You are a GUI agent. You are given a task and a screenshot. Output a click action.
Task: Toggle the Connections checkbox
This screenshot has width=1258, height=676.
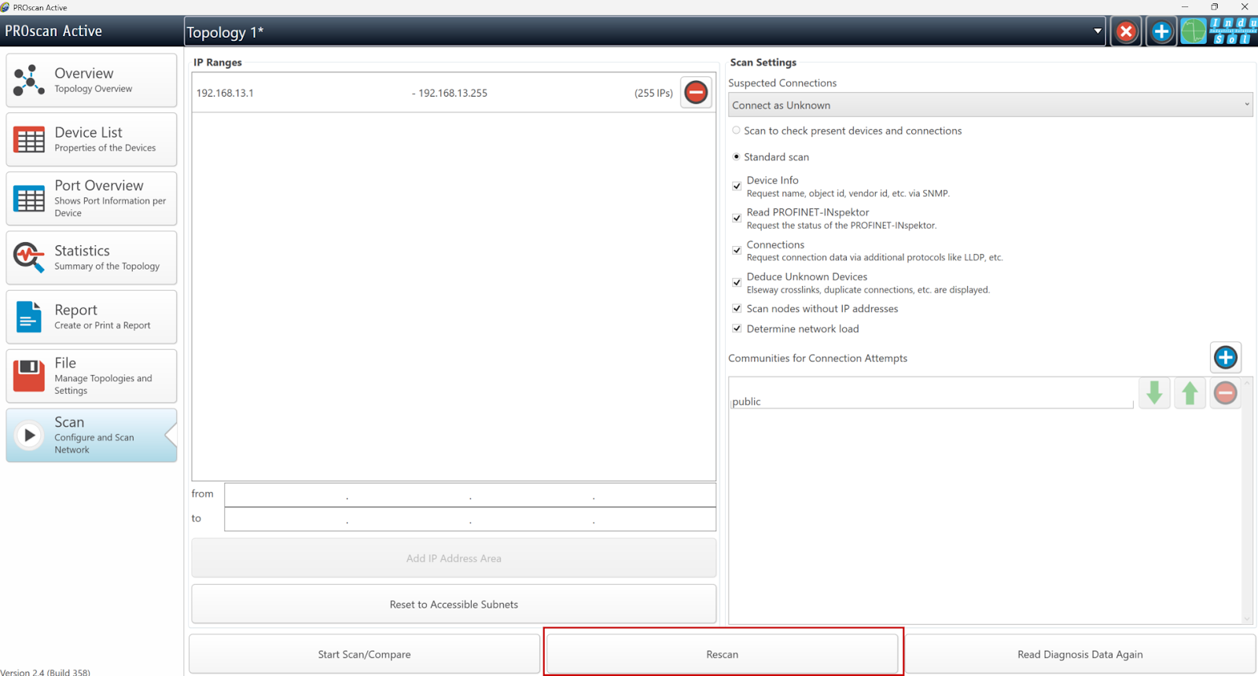[x=737, y=250]
